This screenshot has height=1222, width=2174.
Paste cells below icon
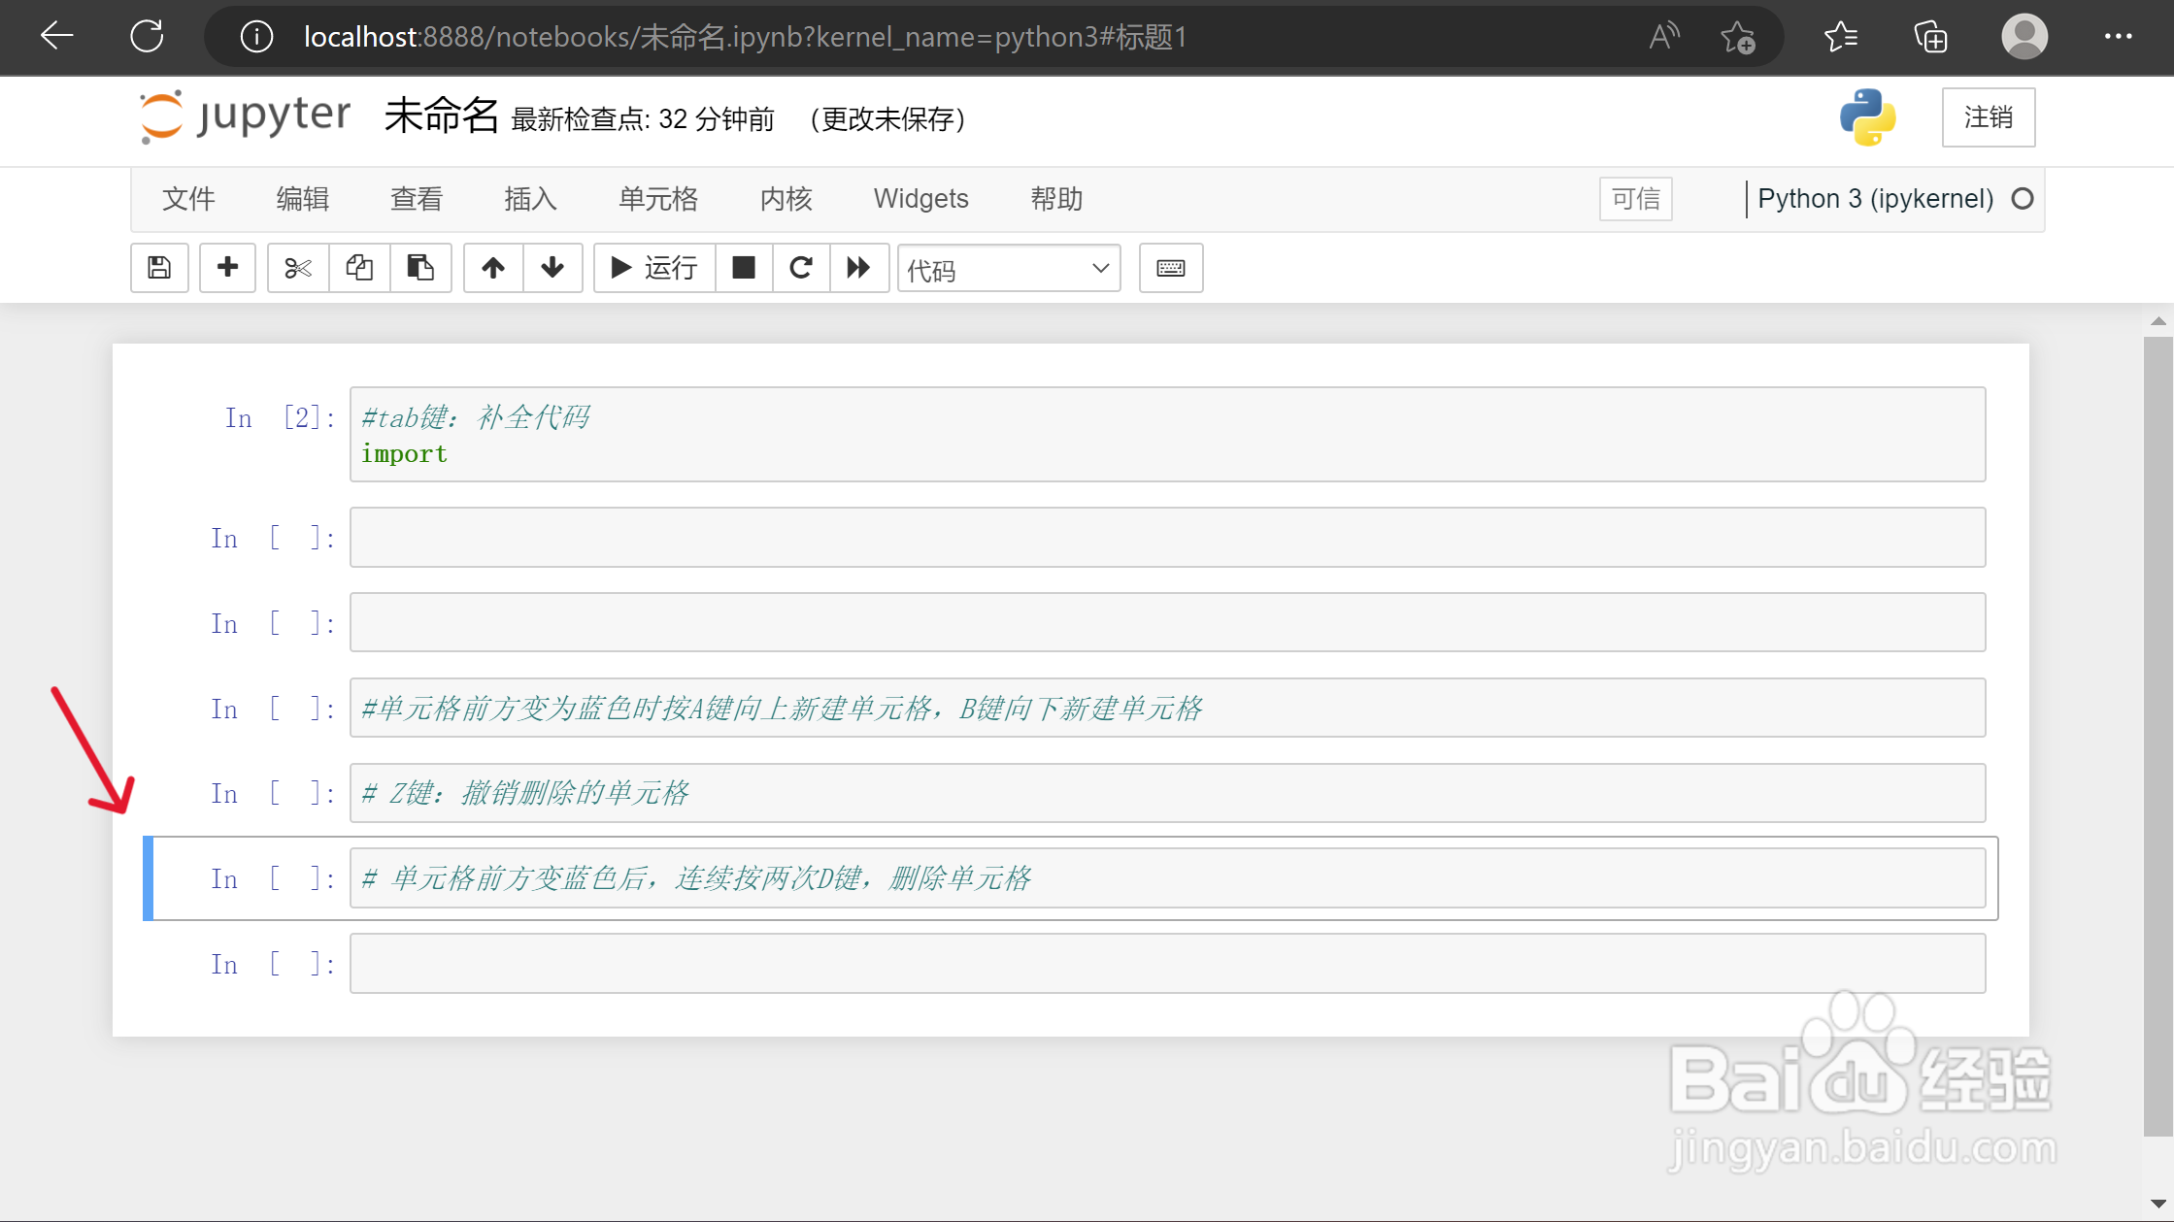tap(420, 268)
